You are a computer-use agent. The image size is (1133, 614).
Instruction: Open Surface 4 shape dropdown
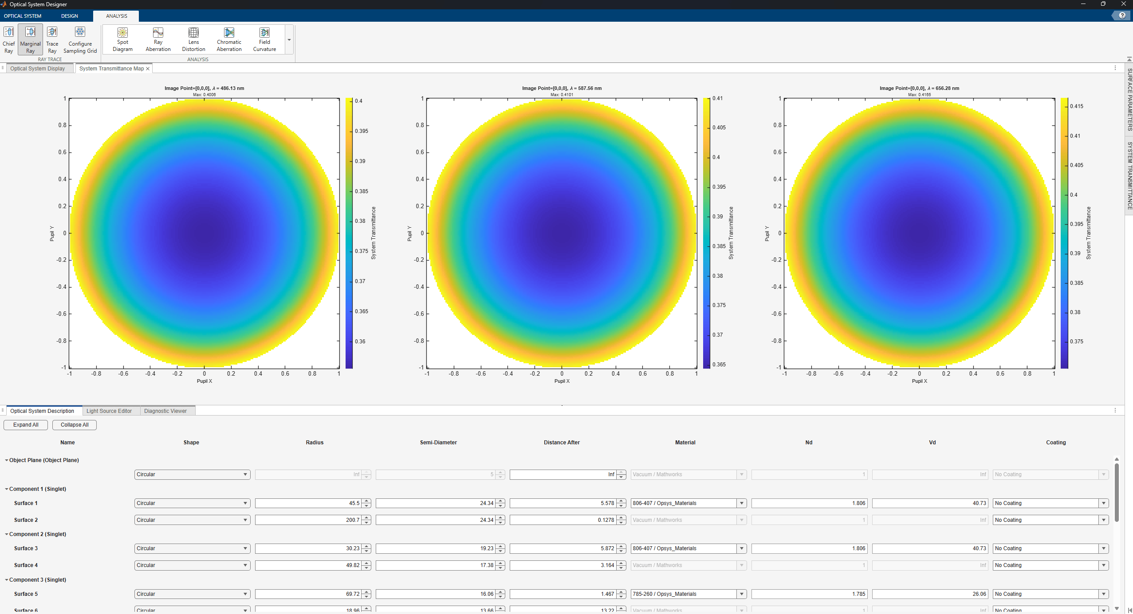point(192,565)
